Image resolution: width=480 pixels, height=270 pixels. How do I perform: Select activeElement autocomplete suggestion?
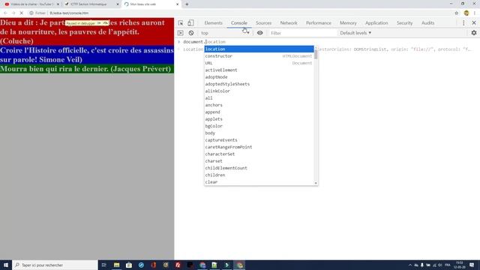point(259,70)
